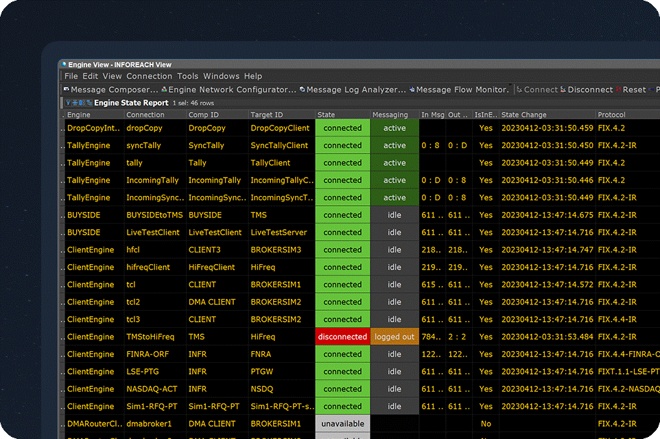The image size is (660, 439).
Task: Select the NASDAQ-ACT connection cell
Action: 155,389
